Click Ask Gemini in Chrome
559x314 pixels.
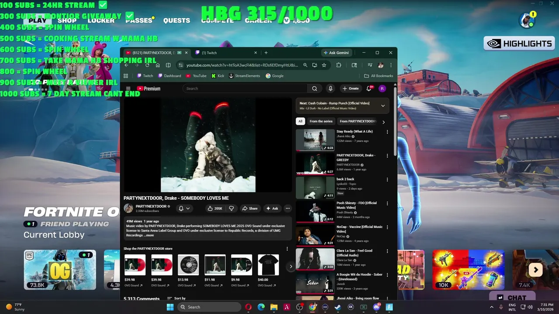[x=336, y=53]
